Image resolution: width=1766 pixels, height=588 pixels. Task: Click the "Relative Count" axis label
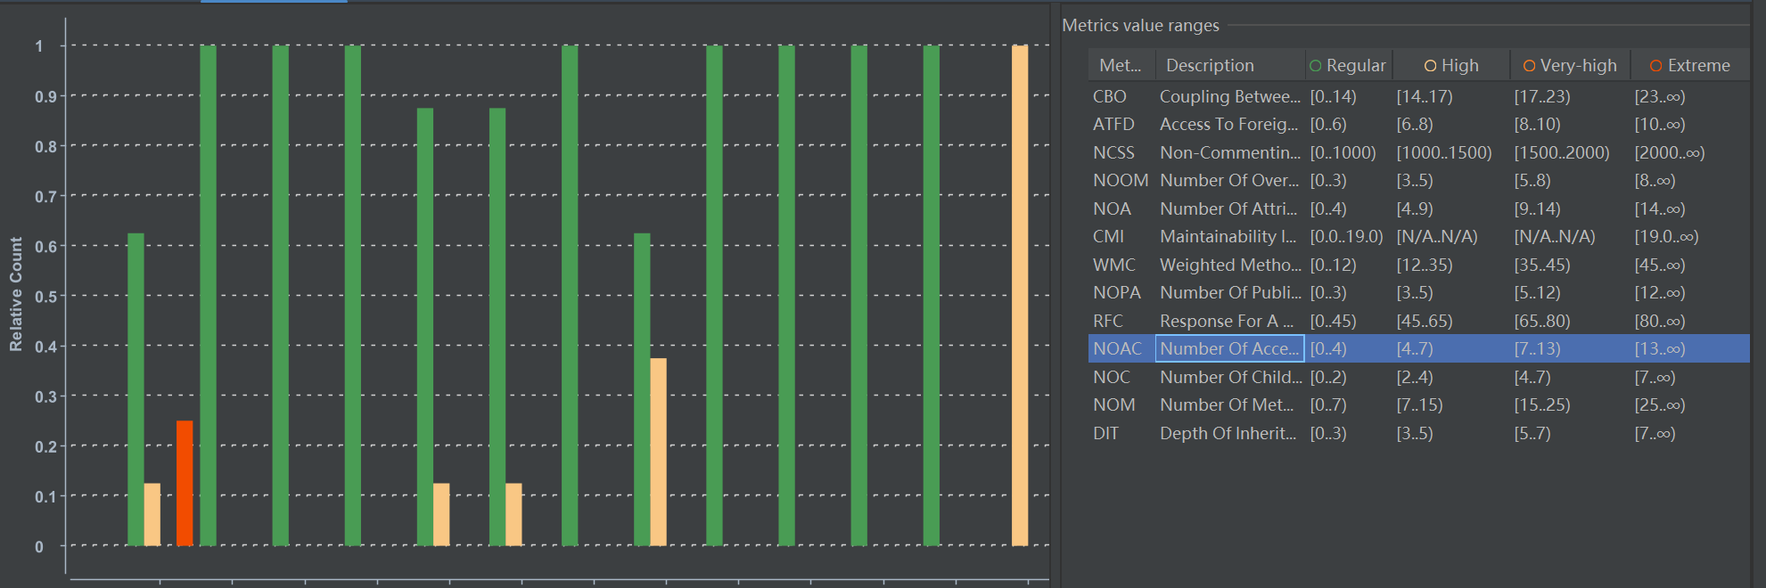pyautogui.click(x=16, y=294)
